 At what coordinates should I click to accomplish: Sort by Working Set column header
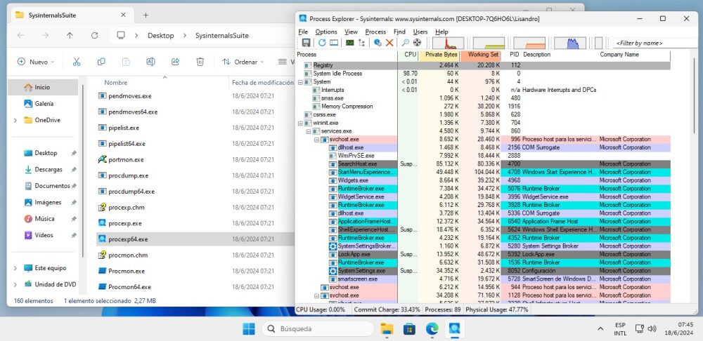[x=481, y=55]
